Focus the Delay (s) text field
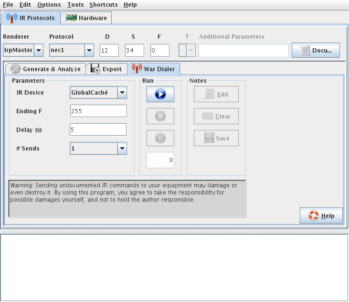This screenshot has width=349, height=302. click(98, 129)
